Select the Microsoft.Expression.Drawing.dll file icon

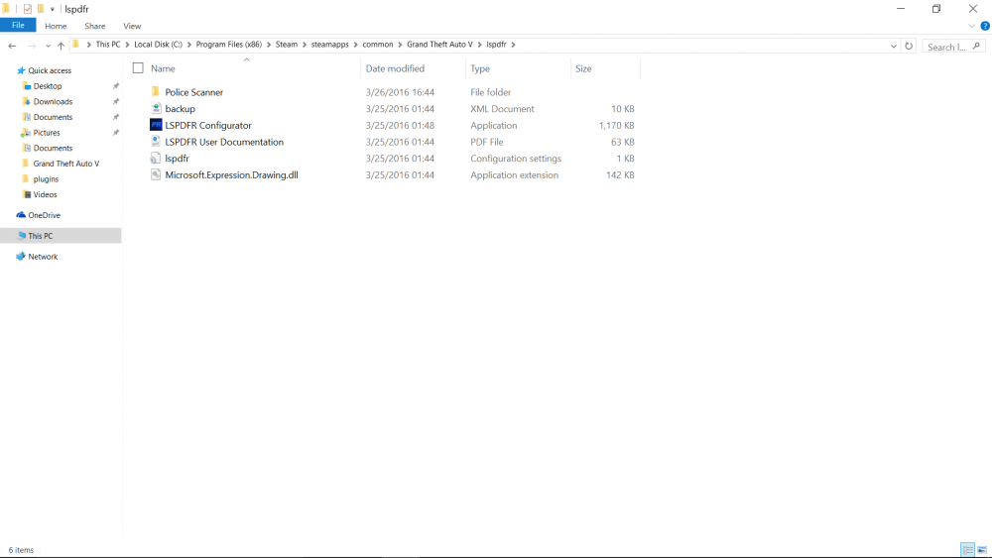[156, 175]
